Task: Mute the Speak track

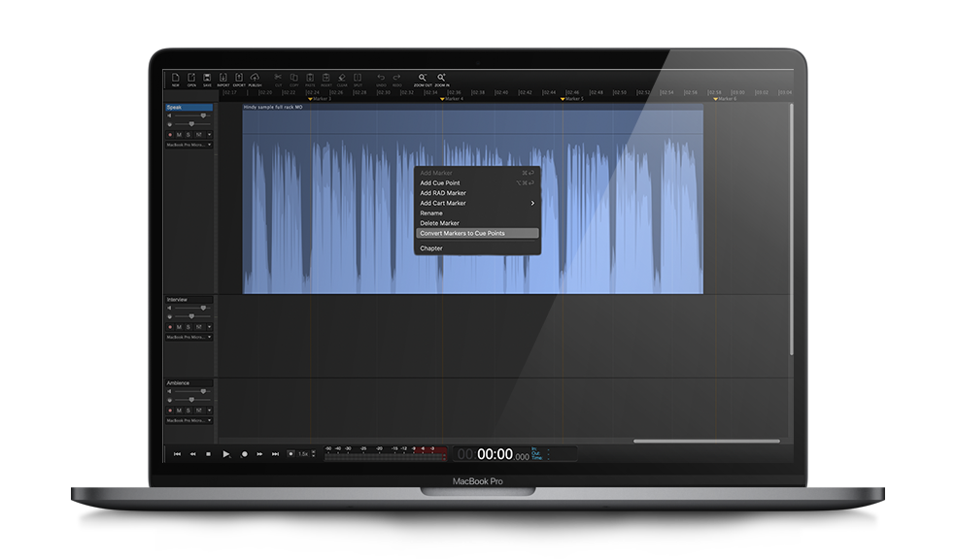Action: (179, 135)
